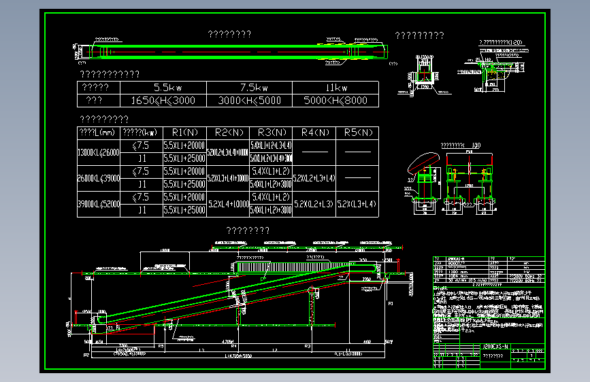Click the 3000<H≤5000 height range cell
Viewport: 590px width, 382px height.
249,101
